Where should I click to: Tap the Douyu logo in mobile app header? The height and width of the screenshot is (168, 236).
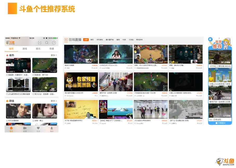click(10, 43)
